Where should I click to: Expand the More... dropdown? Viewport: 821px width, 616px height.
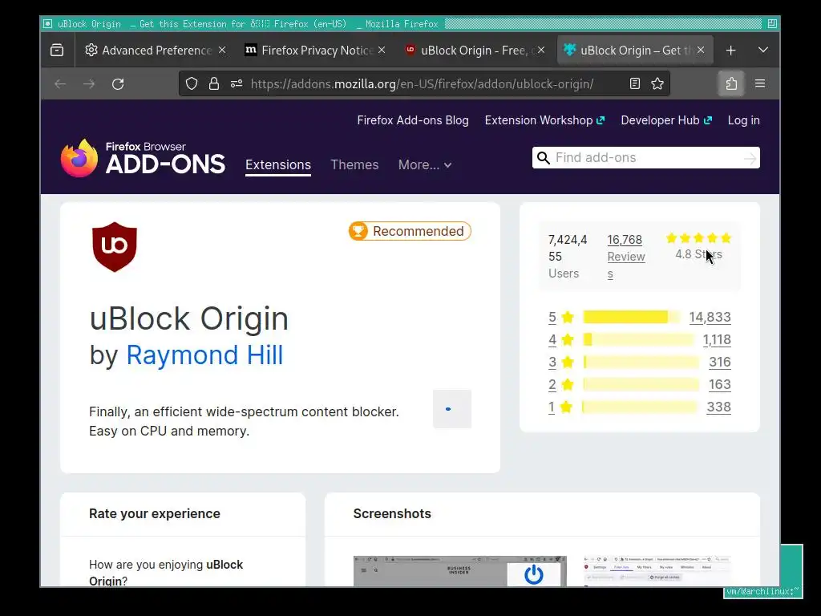(x=425, y=165)
